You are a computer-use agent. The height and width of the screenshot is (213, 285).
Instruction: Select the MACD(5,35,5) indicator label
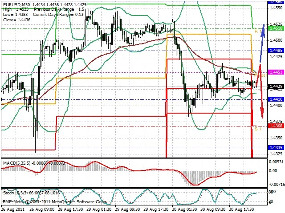pyautogui.click(x=17, y=163)
